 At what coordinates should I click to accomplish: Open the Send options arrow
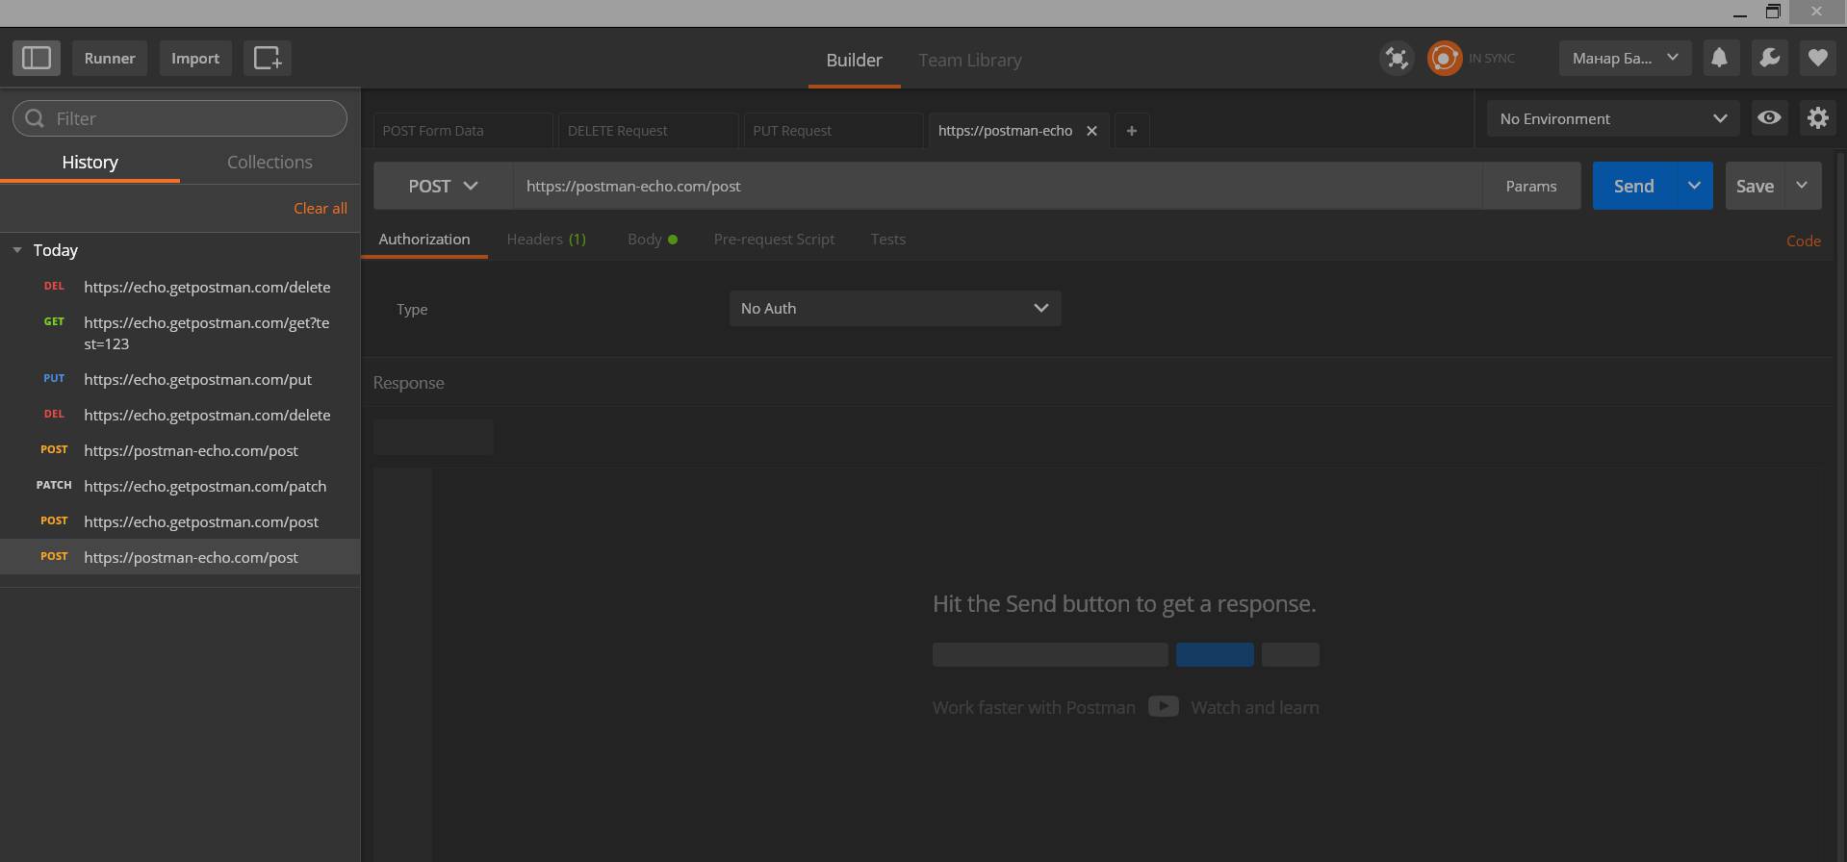(1694, 186)
